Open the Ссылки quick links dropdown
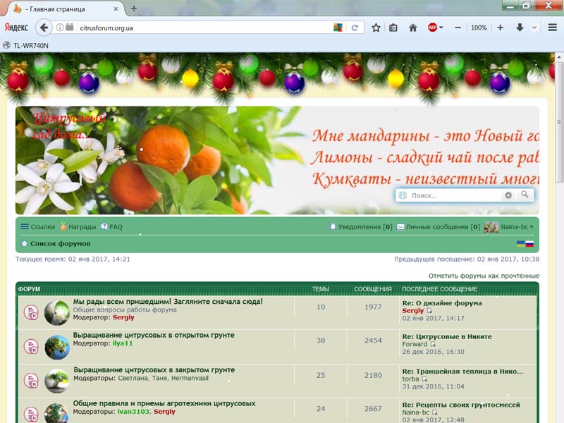This screenshot has width=564, height=423. pyautogui.click(x=37, y=227)
